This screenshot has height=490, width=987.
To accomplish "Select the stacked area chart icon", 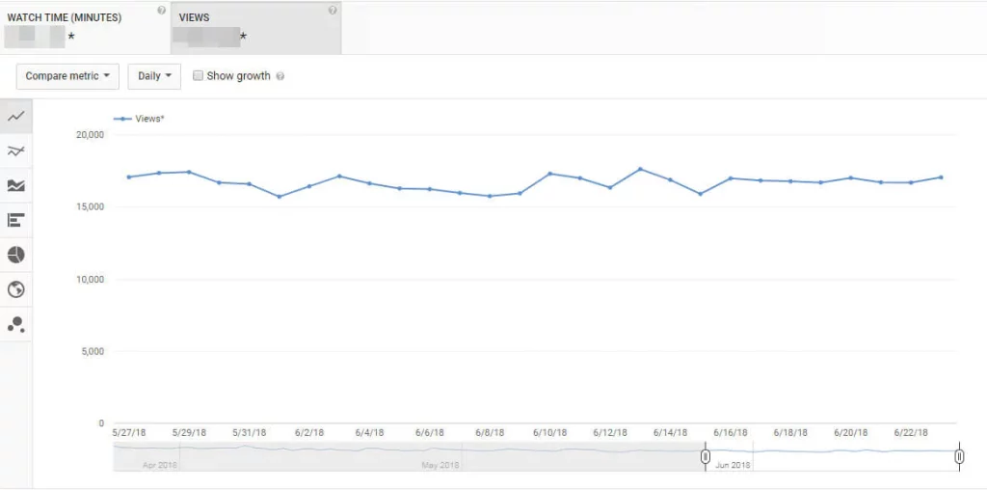I will point(15,185).
